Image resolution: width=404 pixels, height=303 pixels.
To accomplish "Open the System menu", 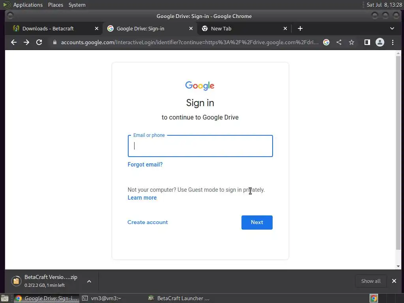I will [77, 5].
